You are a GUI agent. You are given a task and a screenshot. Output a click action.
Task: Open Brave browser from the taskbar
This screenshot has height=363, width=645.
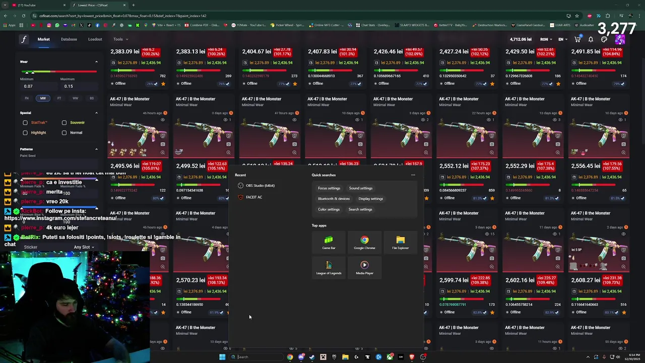tap(412, 357)
